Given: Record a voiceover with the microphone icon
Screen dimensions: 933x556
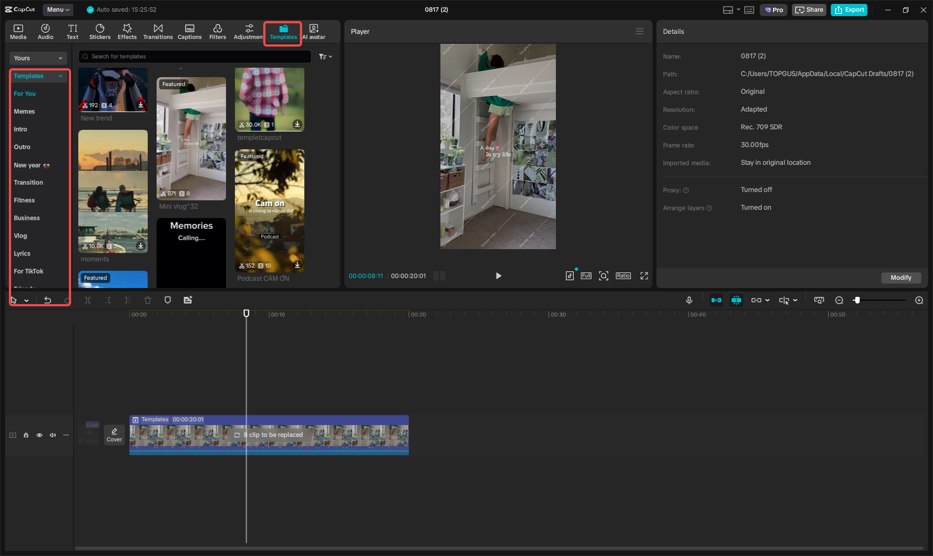Looking at the screenshot, I should 689,300.
